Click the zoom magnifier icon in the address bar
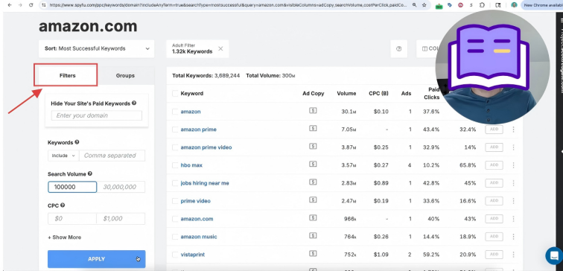The image size is (563, 271). click(414, 5)
